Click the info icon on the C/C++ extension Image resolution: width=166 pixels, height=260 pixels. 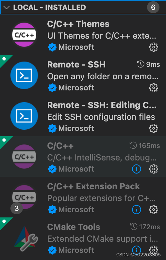click(x=137, y=169)
